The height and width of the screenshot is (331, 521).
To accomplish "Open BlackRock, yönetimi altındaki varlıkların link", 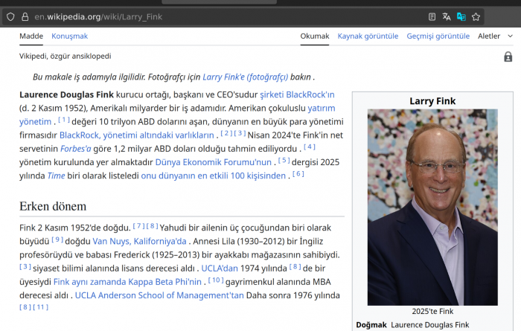I will [x=136, y=135].
